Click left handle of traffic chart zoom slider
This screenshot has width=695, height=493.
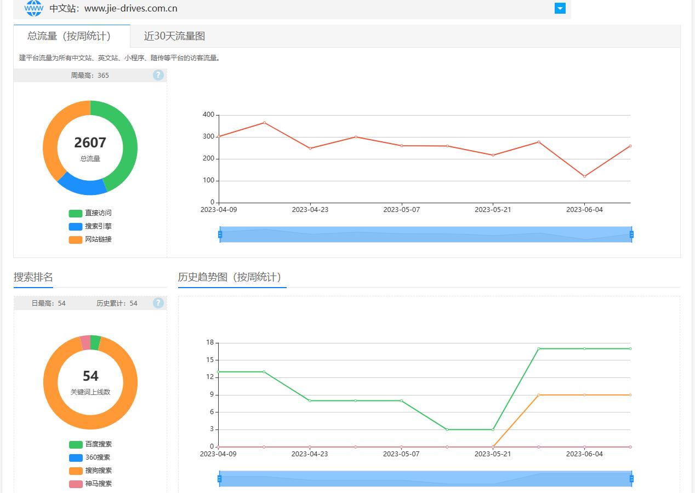(x=220, y=234)
